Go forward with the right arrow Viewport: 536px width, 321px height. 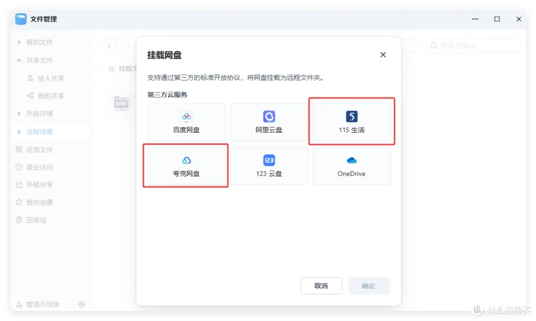tap(122, 46)
